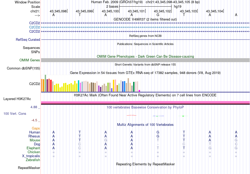Click the Rhesus alignment row label

pos(34,136)
